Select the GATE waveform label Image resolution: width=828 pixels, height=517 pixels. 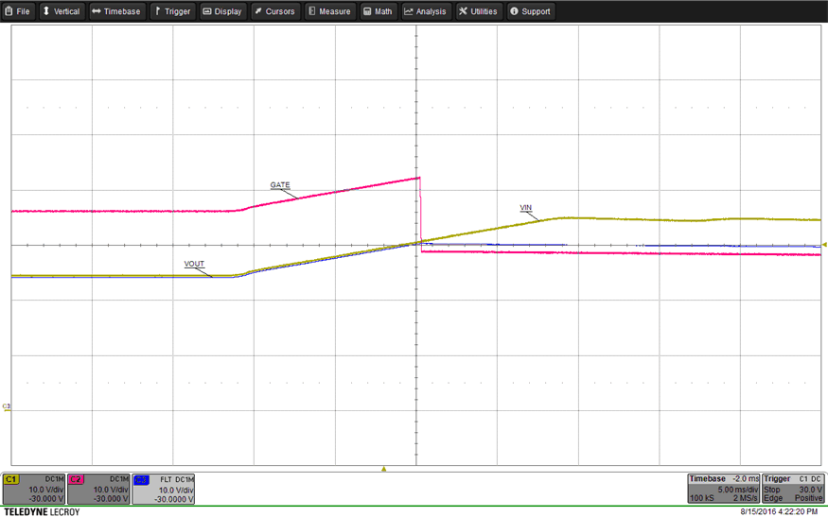point(280,184)
